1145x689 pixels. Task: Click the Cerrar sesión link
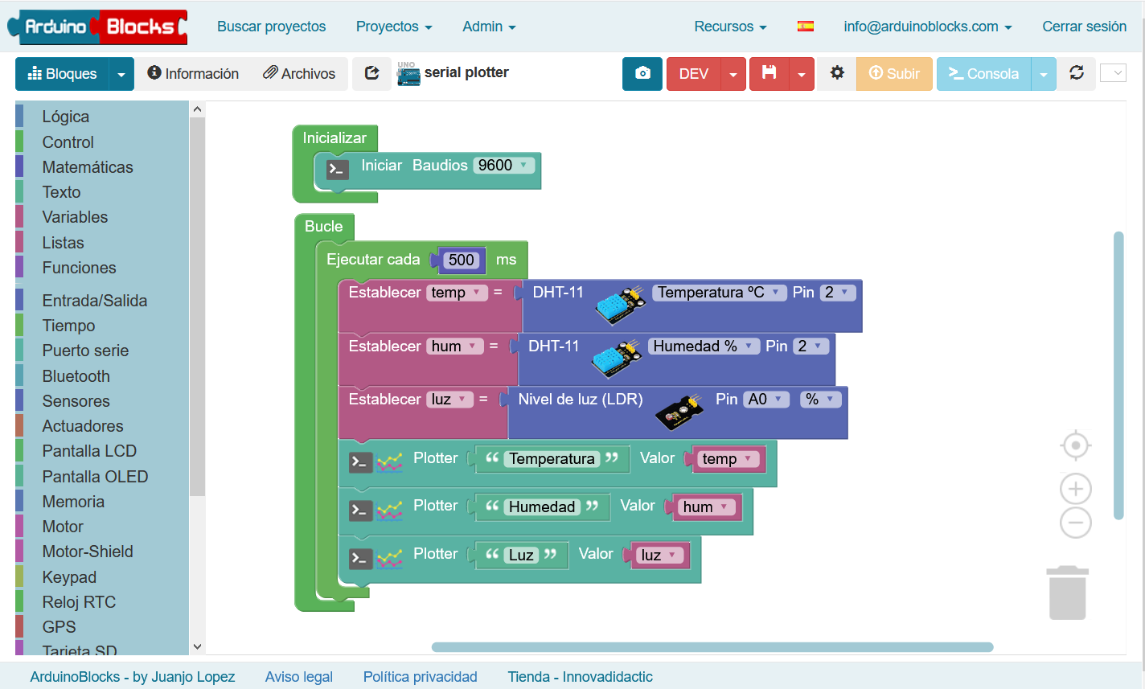point(1084,27)
